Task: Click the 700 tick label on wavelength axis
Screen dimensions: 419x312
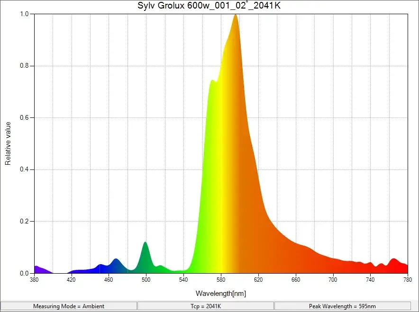Action: tap(333, 280)
